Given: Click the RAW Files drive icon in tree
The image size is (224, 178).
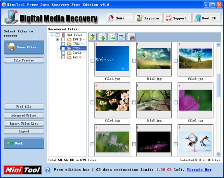Looking at the screenshot, I should (63, 35).
